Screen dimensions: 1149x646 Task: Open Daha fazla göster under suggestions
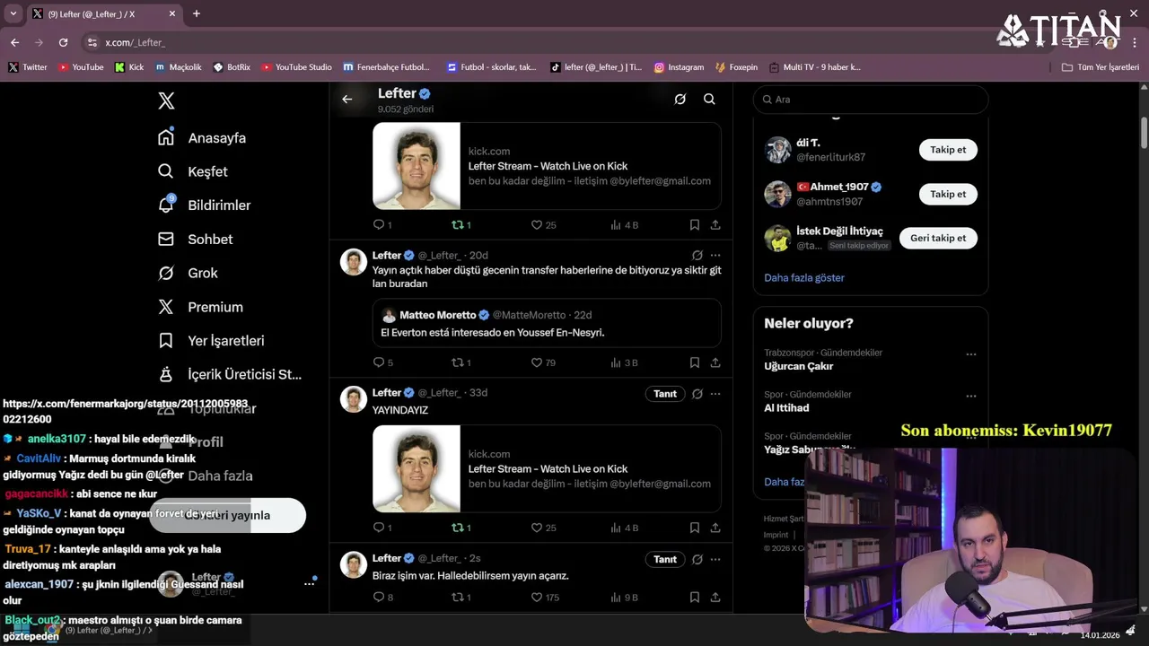[804, 278]
